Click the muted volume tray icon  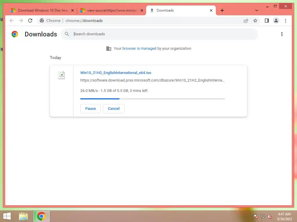[x=269, y=216]
